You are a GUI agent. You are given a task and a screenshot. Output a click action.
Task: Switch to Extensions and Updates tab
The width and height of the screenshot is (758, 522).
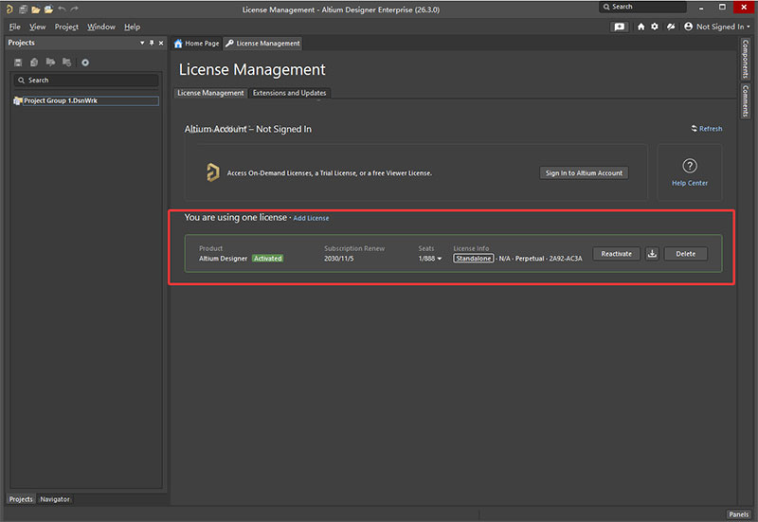(x=290, y=93)
